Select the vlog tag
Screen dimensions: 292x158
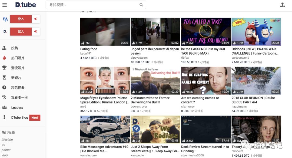tap(5, 155)
